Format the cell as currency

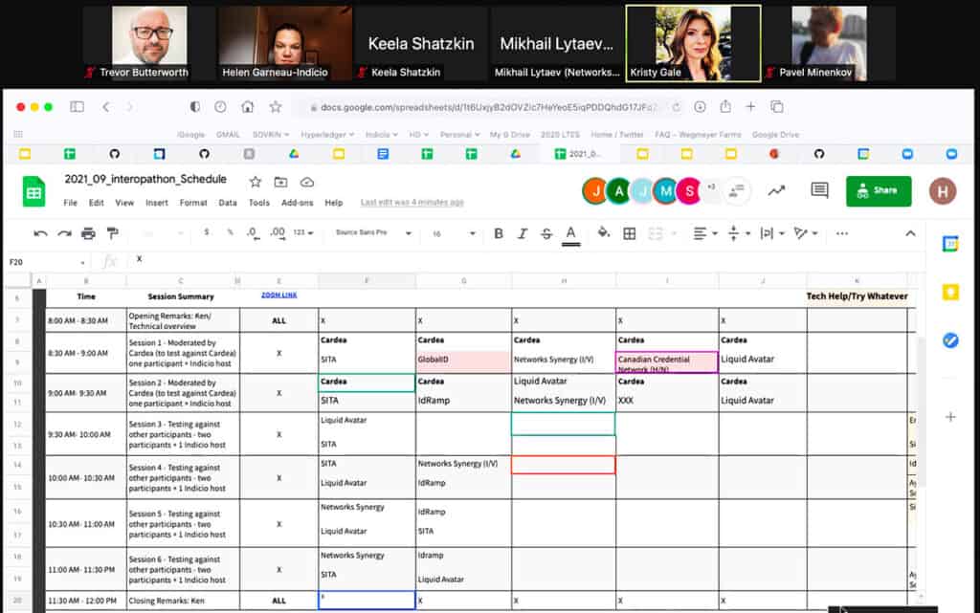pyautogui.click(x=207, y=232)
